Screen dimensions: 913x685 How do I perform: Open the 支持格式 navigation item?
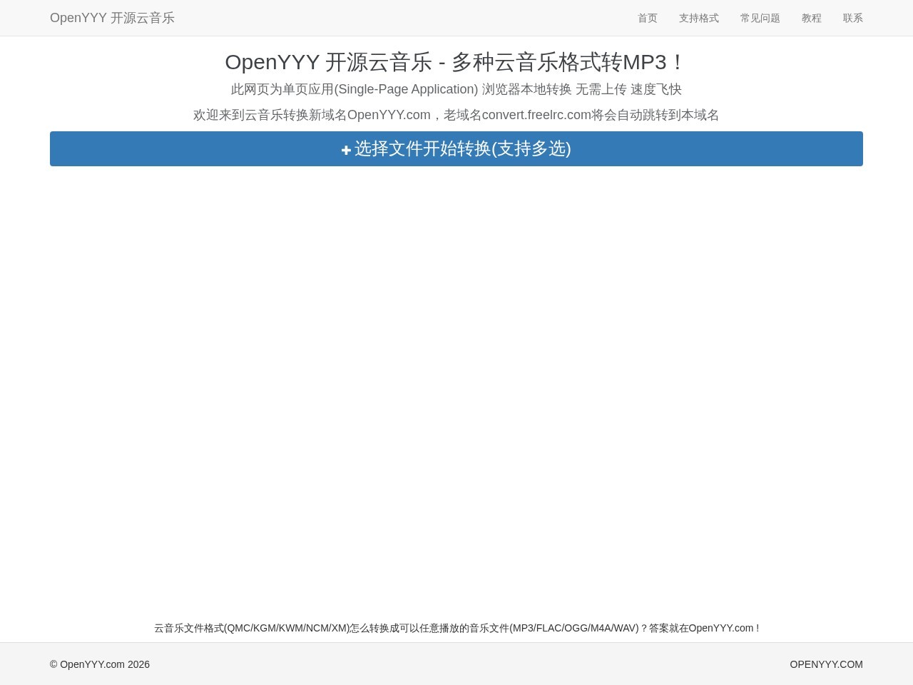[x=698, y=18]
